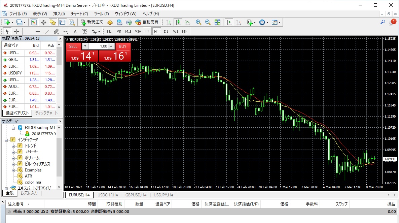Click the red SELL button

(x=73, y=46)
